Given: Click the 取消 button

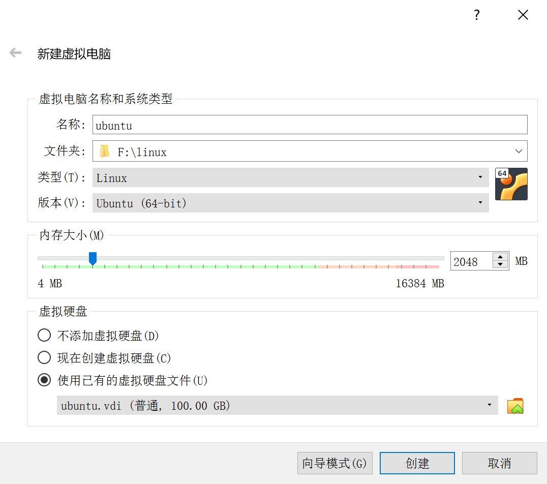Looking at the screenshot, I should 500,463.
